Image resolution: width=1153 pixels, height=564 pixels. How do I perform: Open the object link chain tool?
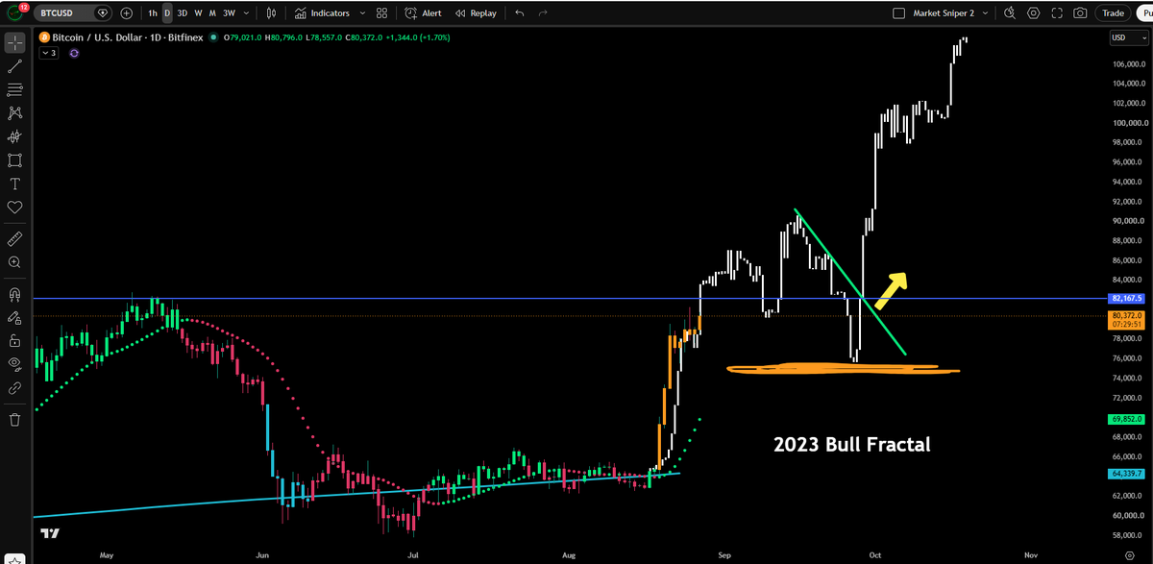click(x=15, y=388)
